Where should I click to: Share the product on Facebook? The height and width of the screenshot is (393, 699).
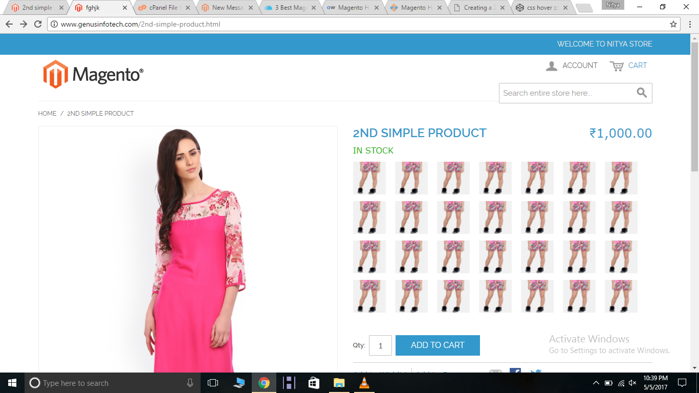515,372
